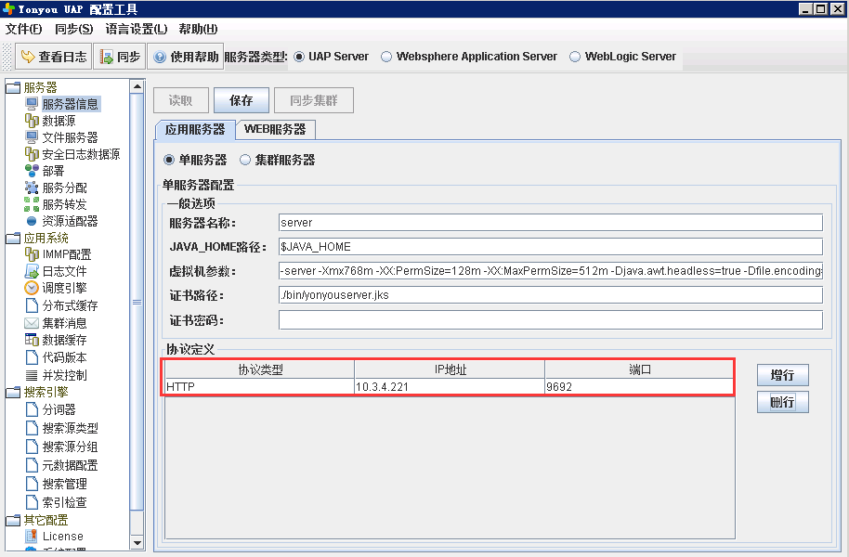Open the 数据源 node icon
The image size is (849, 557).
click(x=32, y=120)
